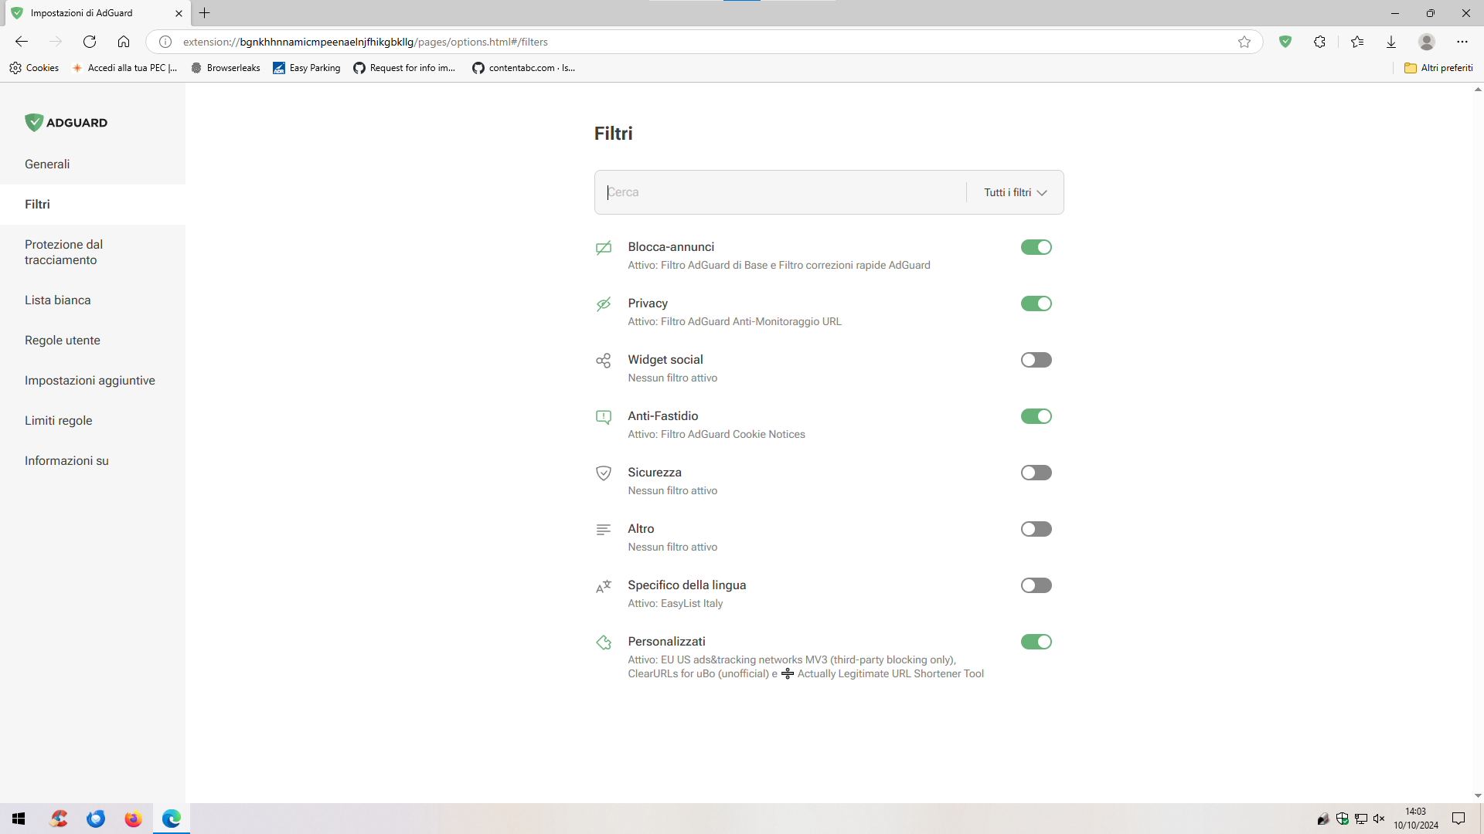Open a new browser tab
Image resolution: width=1484 pixels, height=834 pixels.
tap(205, 13)
